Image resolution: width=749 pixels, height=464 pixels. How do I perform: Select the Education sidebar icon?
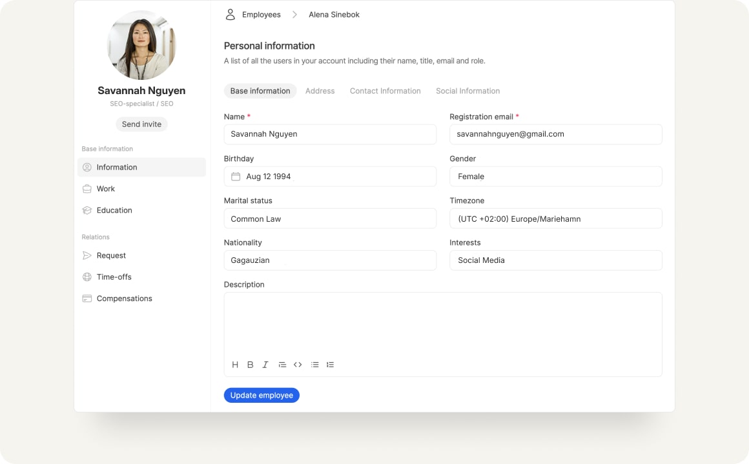coord(87,210)
